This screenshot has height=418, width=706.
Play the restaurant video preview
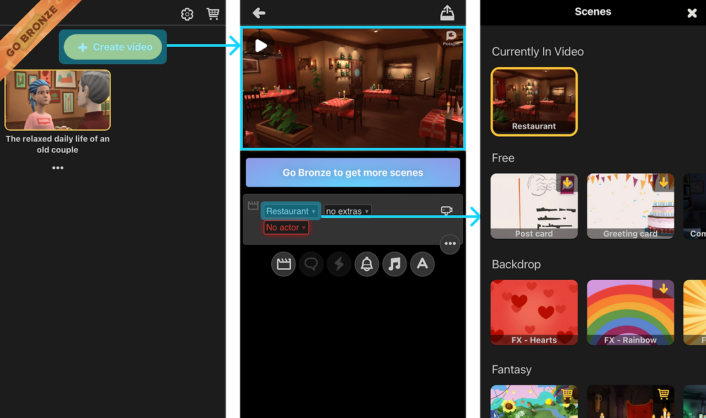(x=261, y=46)
